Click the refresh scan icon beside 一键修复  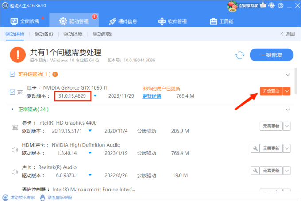239,55
